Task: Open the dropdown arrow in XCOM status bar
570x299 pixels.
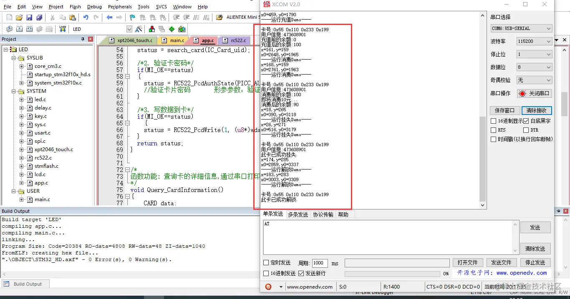Action: tap(281, 287)
